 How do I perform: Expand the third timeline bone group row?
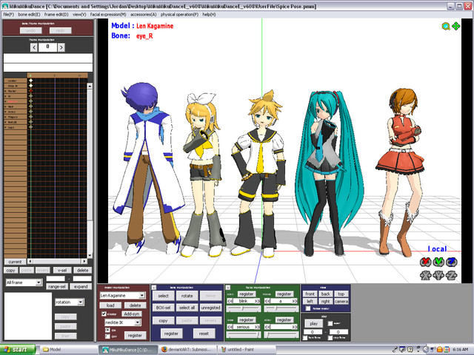[x=6, y=91]
